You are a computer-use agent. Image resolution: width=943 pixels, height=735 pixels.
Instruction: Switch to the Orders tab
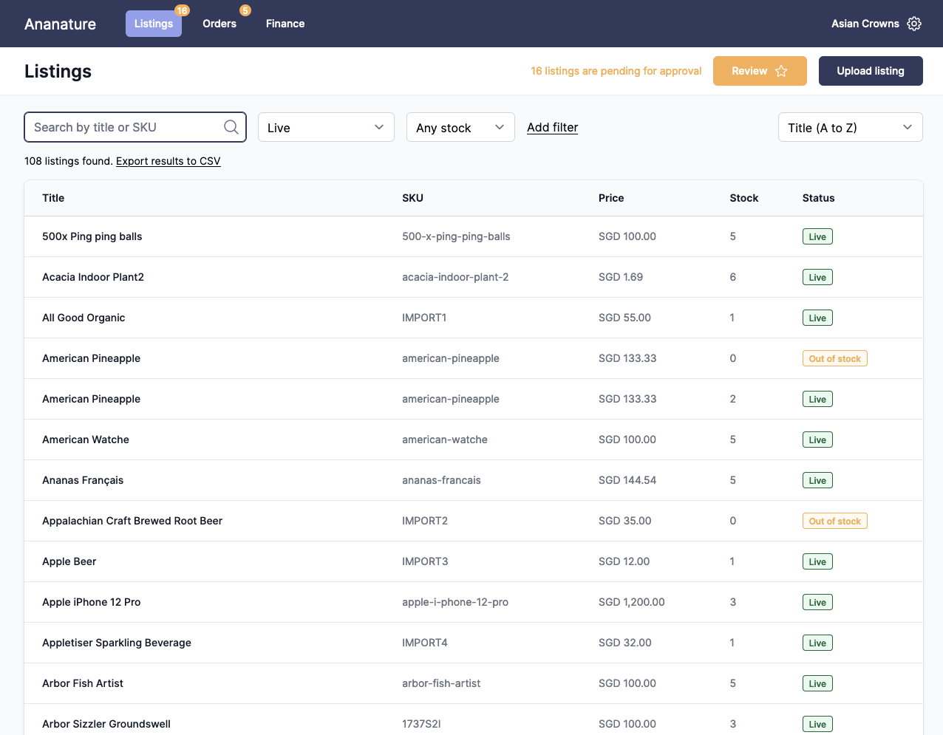(x=219, y=24)
